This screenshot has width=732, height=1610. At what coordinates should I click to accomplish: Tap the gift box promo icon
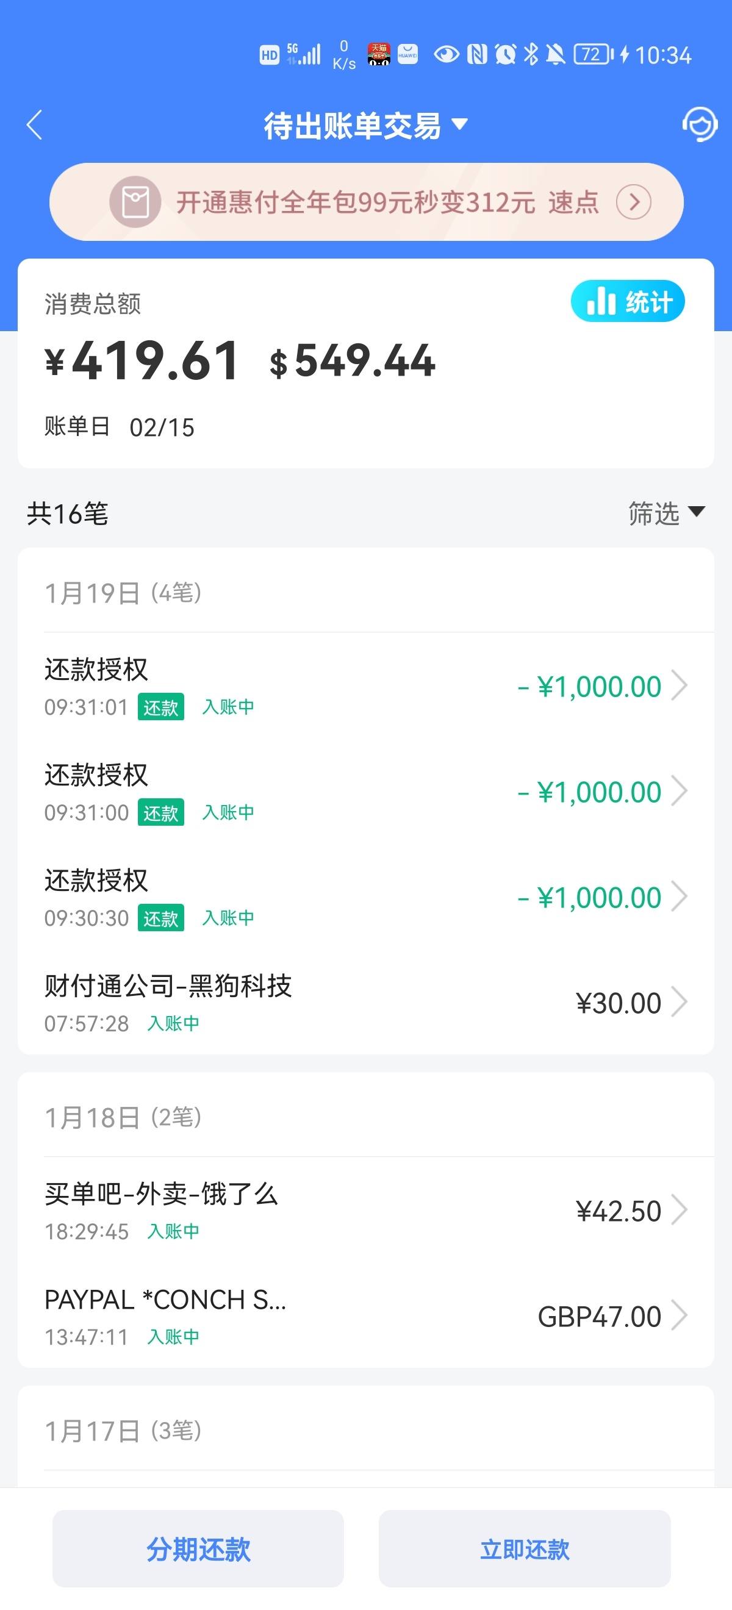tap(135, 202)
